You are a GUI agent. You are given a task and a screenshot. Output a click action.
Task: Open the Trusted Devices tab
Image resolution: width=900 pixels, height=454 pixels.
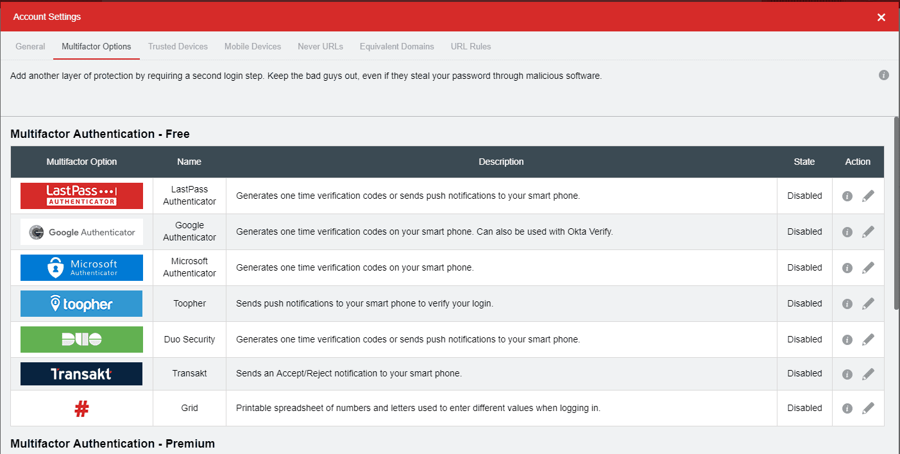(178, 46)
